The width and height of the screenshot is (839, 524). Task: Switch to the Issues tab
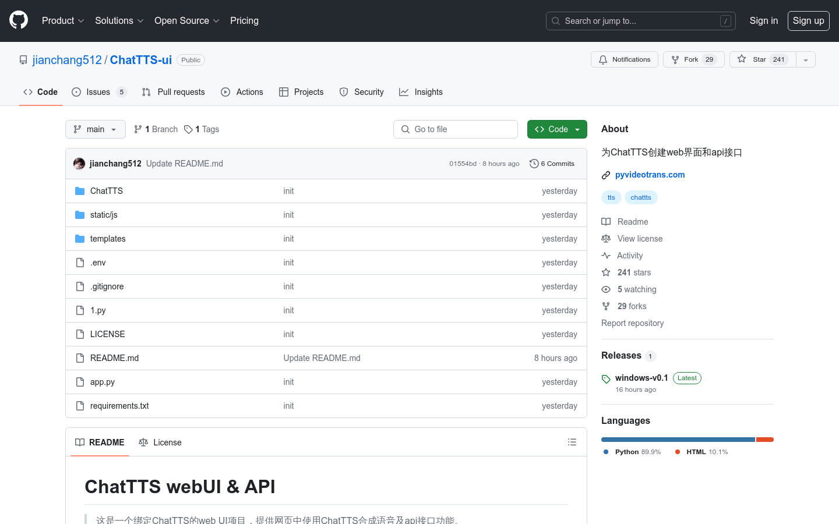(x=99, y=92)
